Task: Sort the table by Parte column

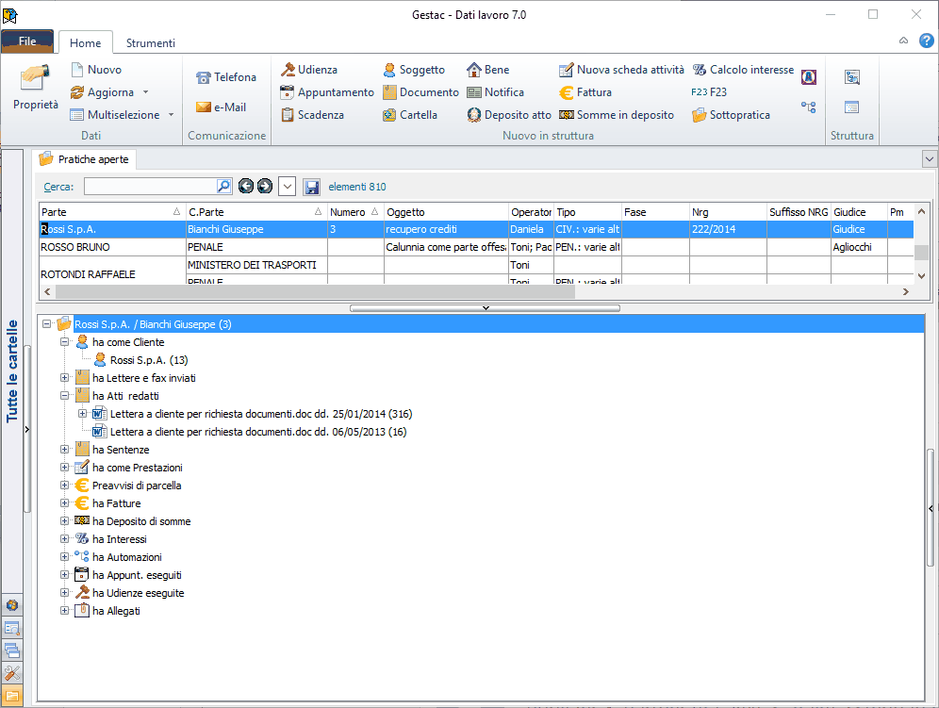Action: click(112, 212)
